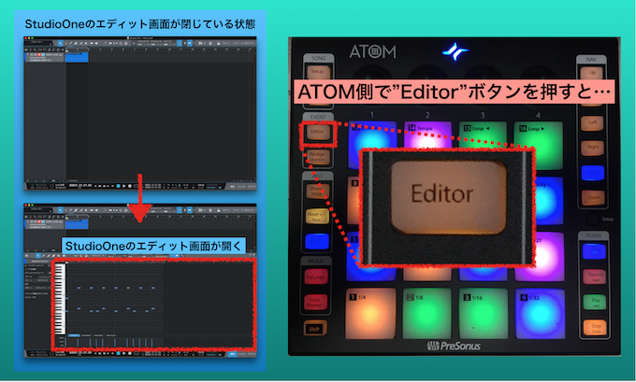Tap the NAV Up button on ATOM
The width and height of the screenshot is (636, 382).
(591, 74)
